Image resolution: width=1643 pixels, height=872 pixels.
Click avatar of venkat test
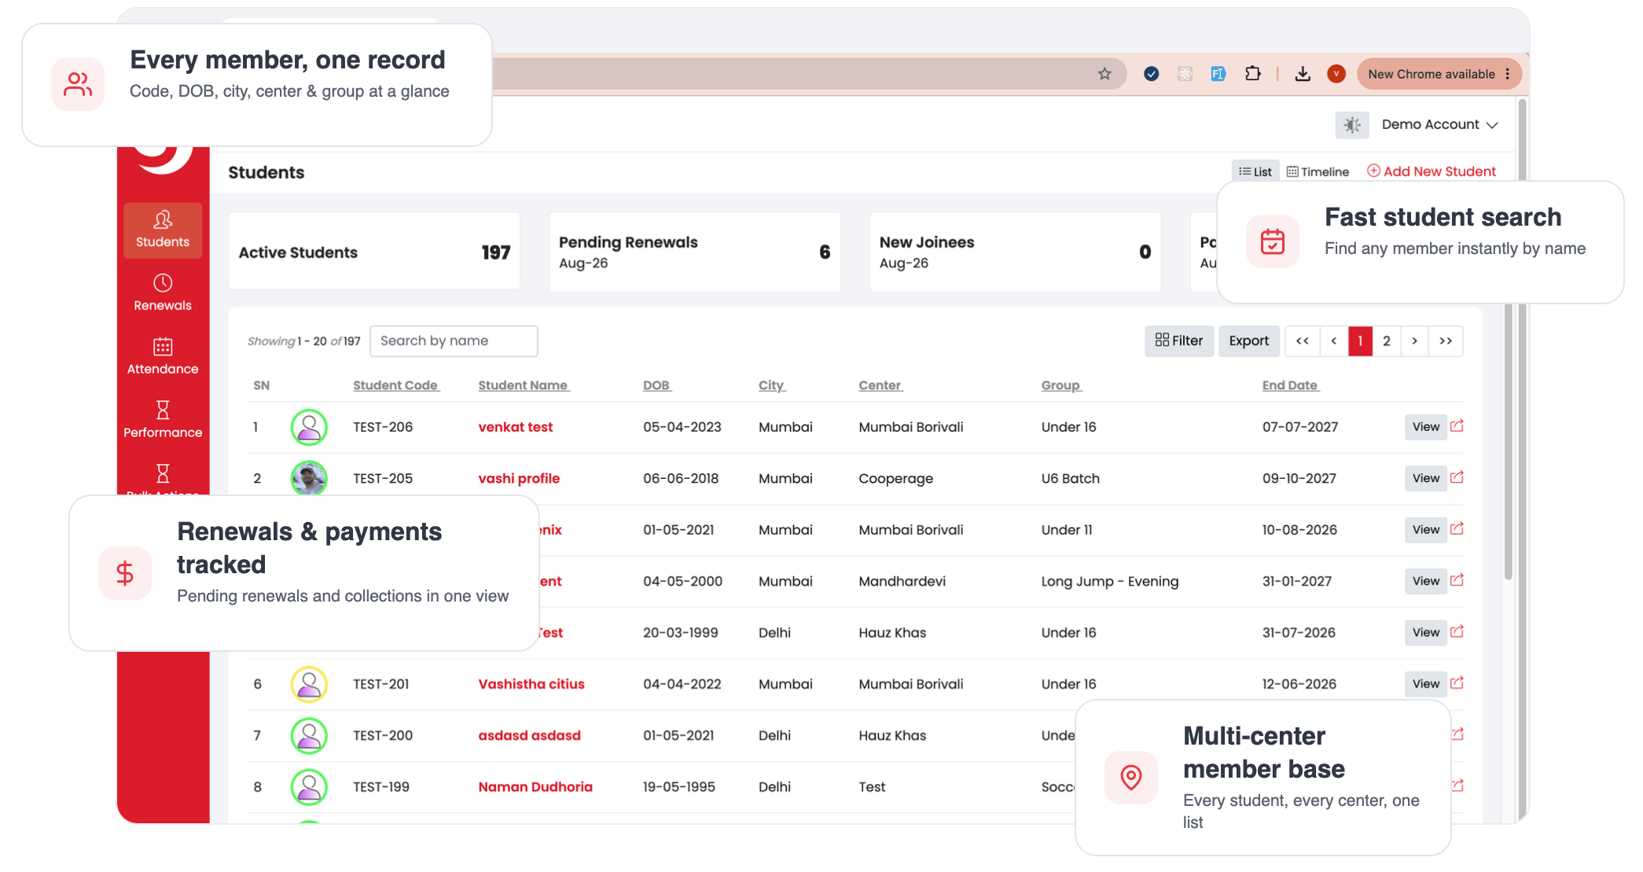pyautogui.click(x=309, y=427)
